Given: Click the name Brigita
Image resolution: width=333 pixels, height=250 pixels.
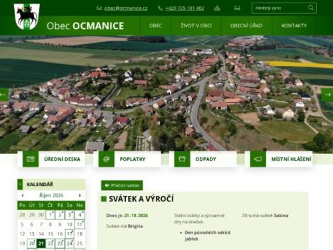Looking at the screenshot, I should (135, 226).
